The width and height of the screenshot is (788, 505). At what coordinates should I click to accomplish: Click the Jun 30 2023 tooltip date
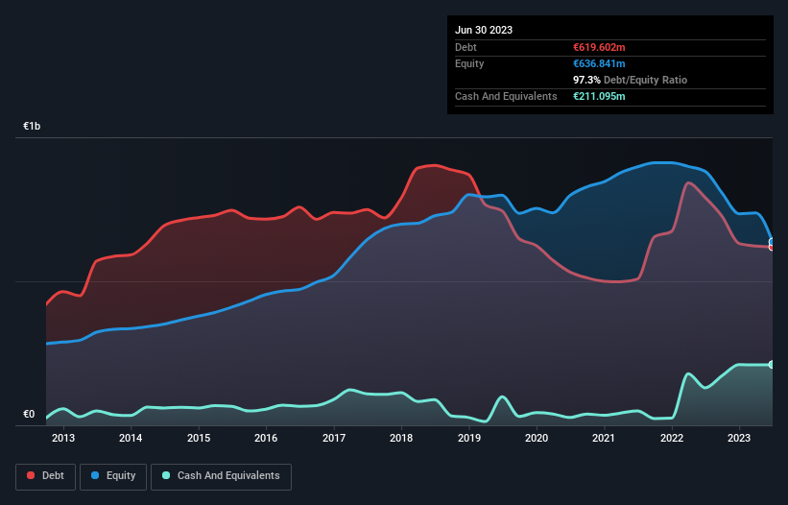pyautogui.click(x=484, y=30)
